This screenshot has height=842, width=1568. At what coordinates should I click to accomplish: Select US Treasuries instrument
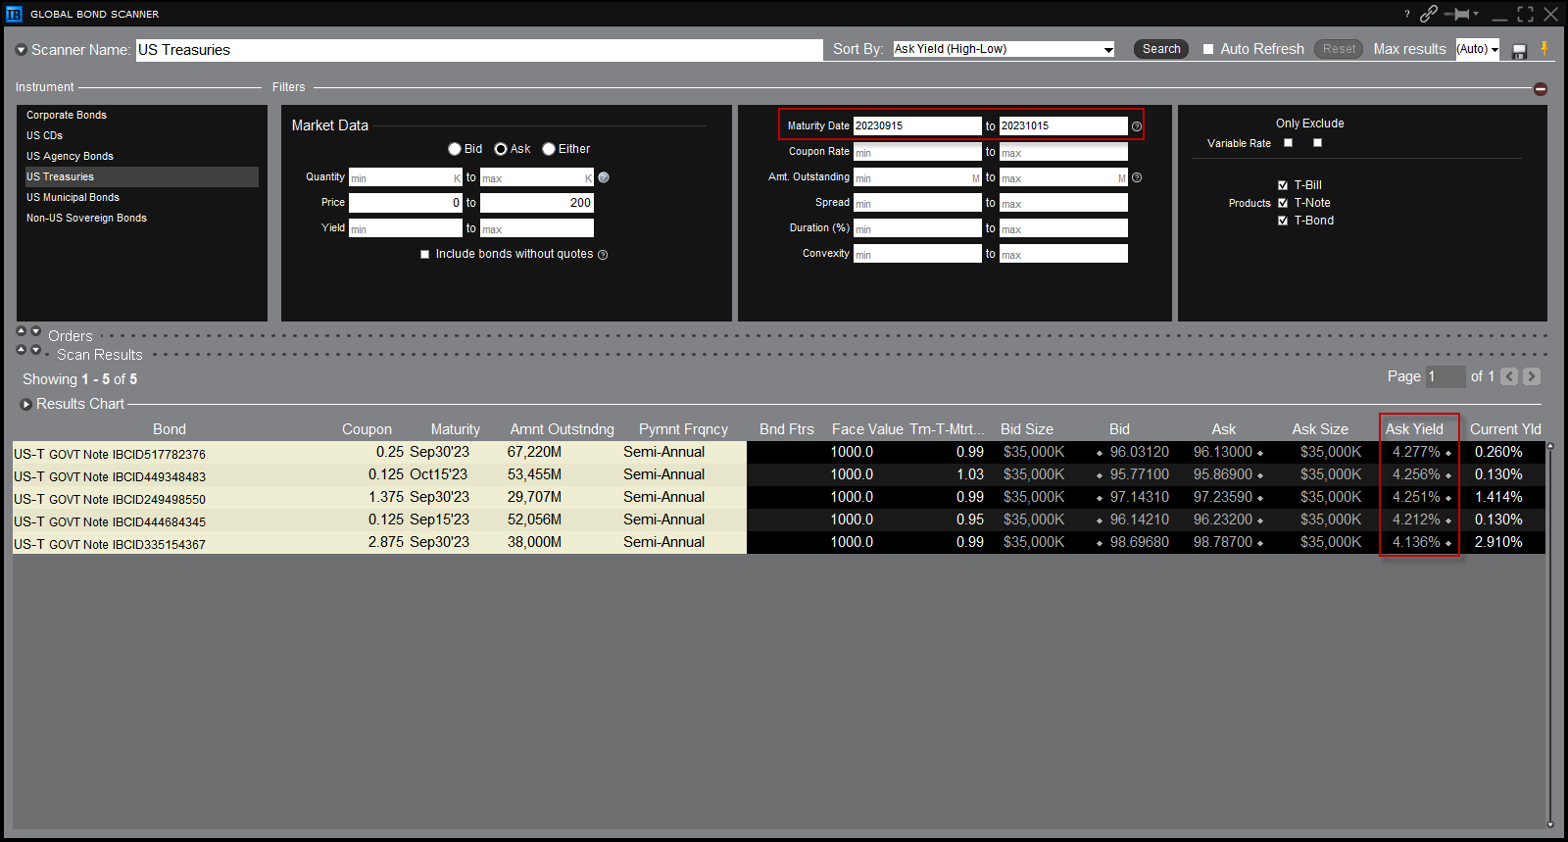coord(141,176)
